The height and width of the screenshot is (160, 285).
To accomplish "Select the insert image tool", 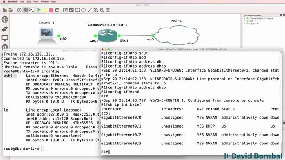I will [71, 10].
